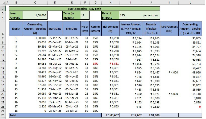The width and height of the screenshot is (206, 119).
Task: Click the 'per annum' cell
Action: 150,15
